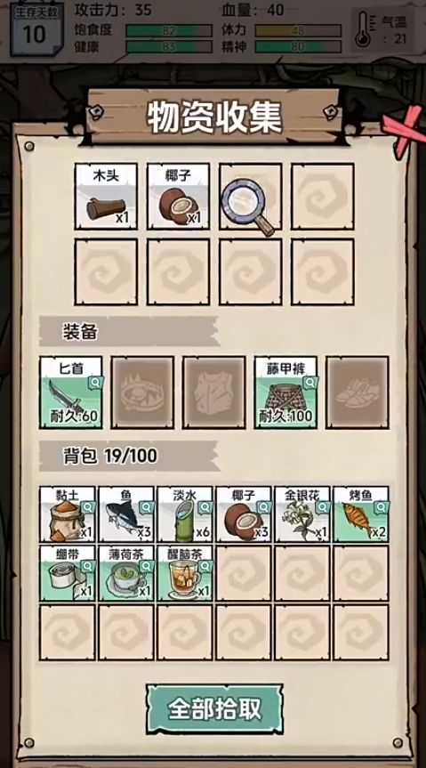This screenshot has width=426, height=768.
Task: Select the 鱼 fish item in backpack
Action: [x=125, y=513]
